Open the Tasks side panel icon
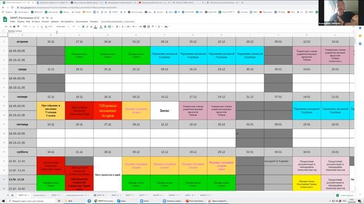Viewport: 364px width, 204px height. pos(360,44)
